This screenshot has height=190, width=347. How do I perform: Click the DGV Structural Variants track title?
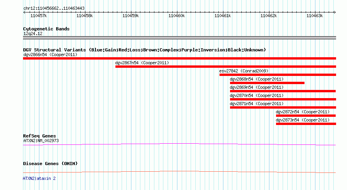point(145,50)
